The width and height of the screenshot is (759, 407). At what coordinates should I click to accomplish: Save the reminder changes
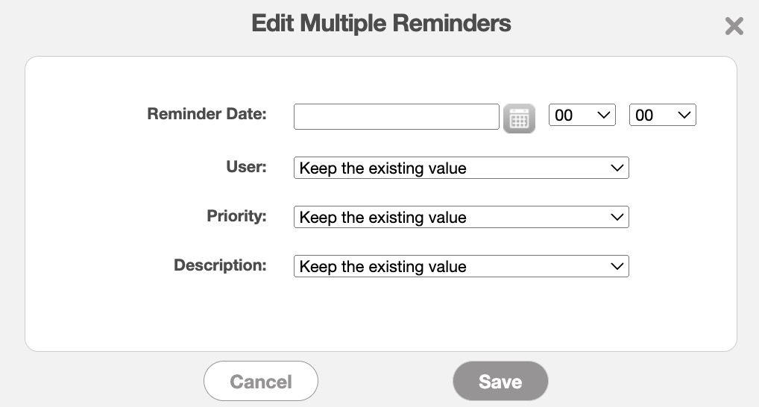tap(500, 382)
